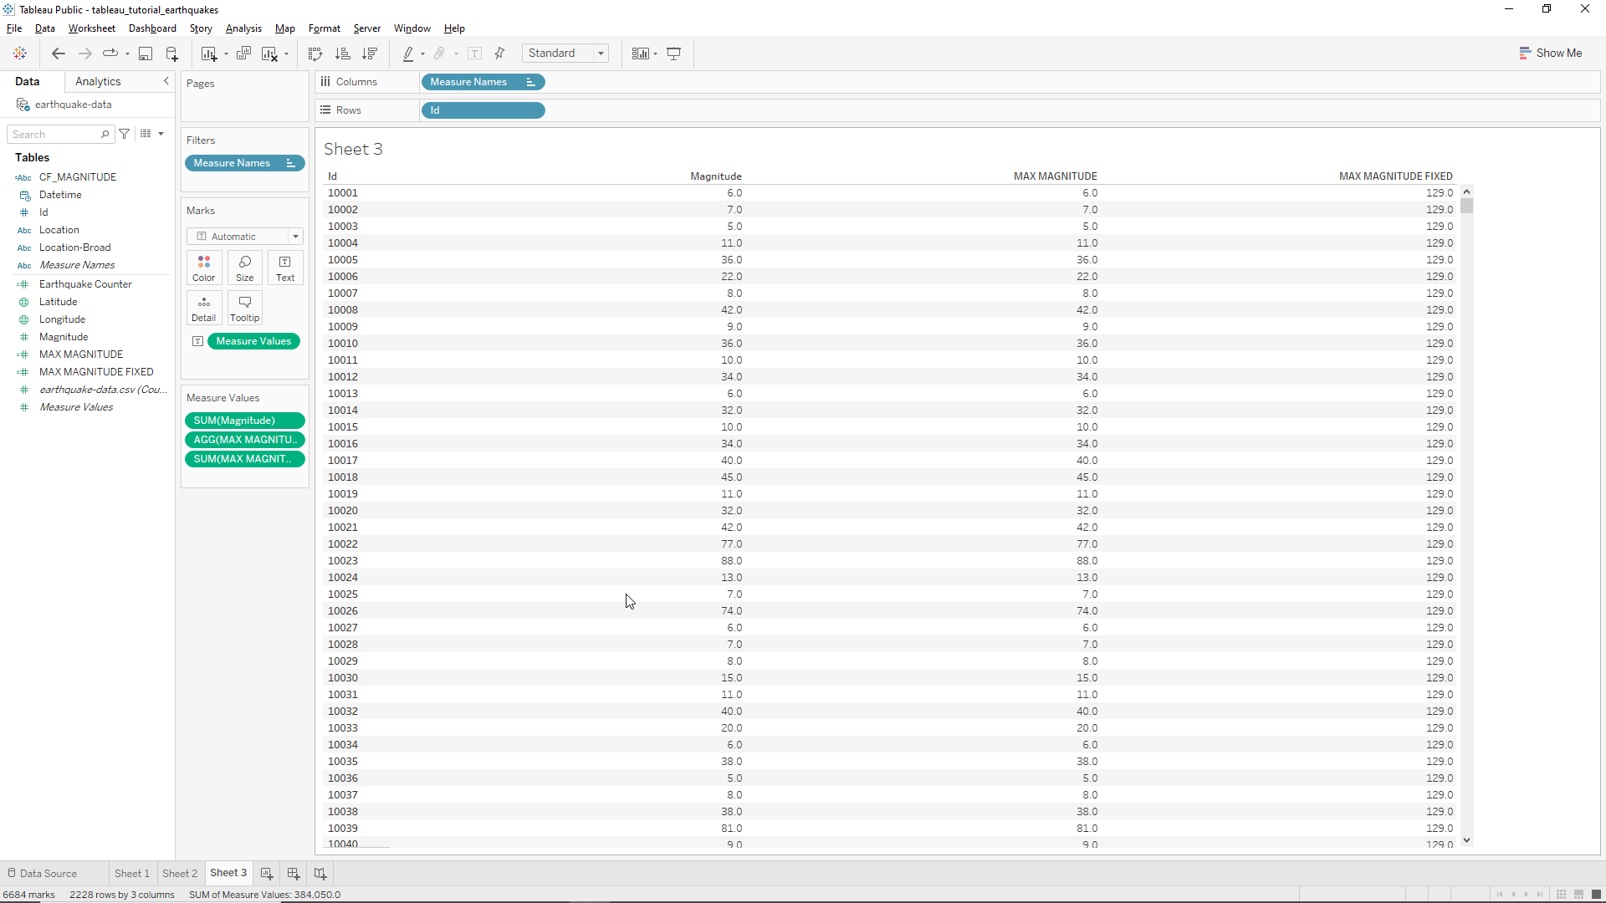Open the File menu
Screen dimensions: 1606x903
pos(14,28)
